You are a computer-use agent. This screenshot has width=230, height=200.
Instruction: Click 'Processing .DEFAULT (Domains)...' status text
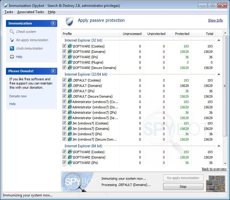tap(126, 185)
